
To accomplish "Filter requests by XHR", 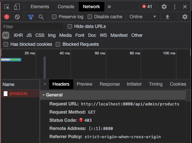I will [18, 35].
